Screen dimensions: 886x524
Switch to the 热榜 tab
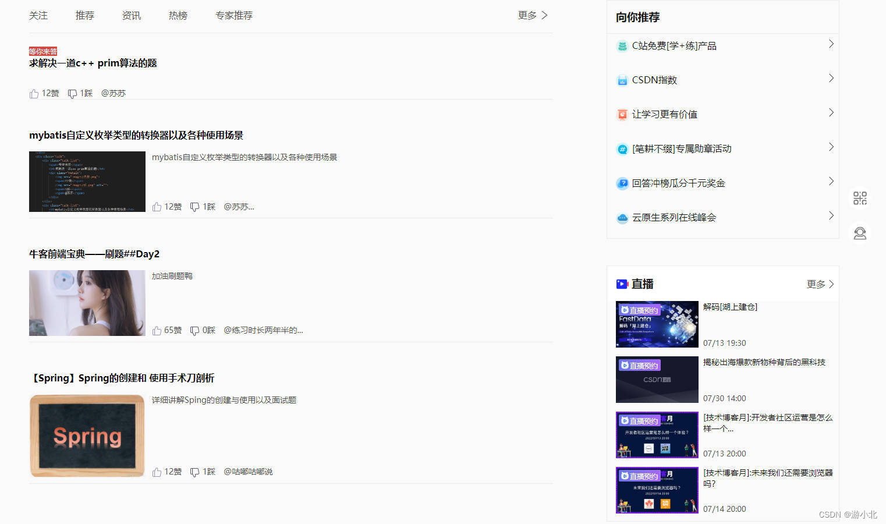178,16
